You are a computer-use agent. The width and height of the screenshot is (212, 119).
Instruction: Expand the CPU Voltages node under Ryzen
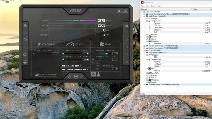[147, 19]
